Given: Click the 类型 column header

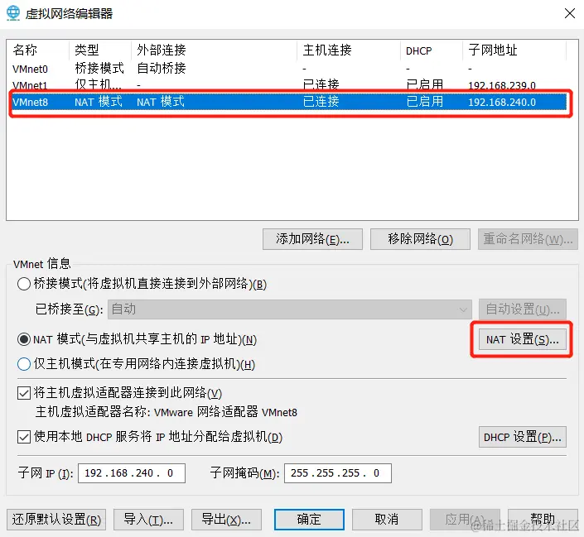Looking at the screenshot, I should (x=100, y=50).
